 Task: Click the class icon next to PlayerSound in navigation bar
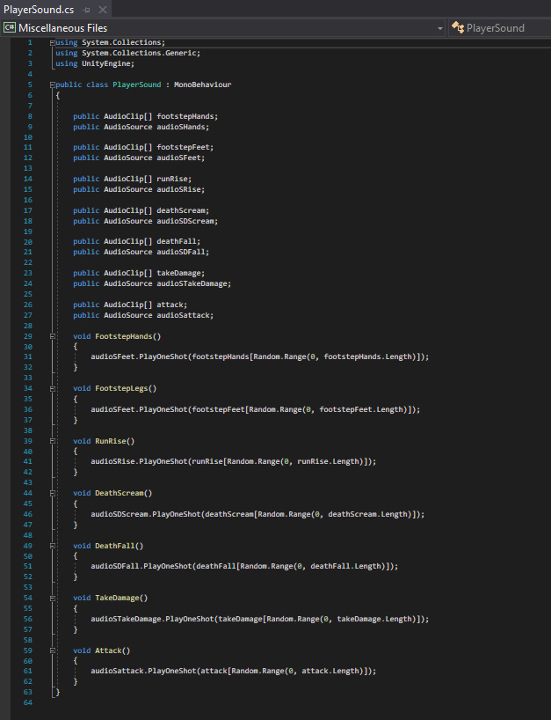(x=457, y=28)
